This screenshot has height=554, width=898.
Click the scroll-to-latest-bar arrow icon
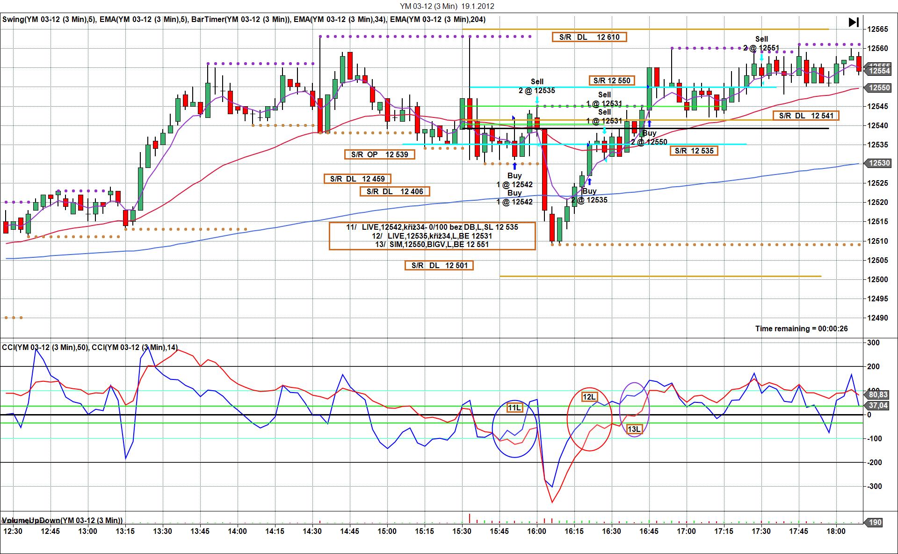[854, 22]
